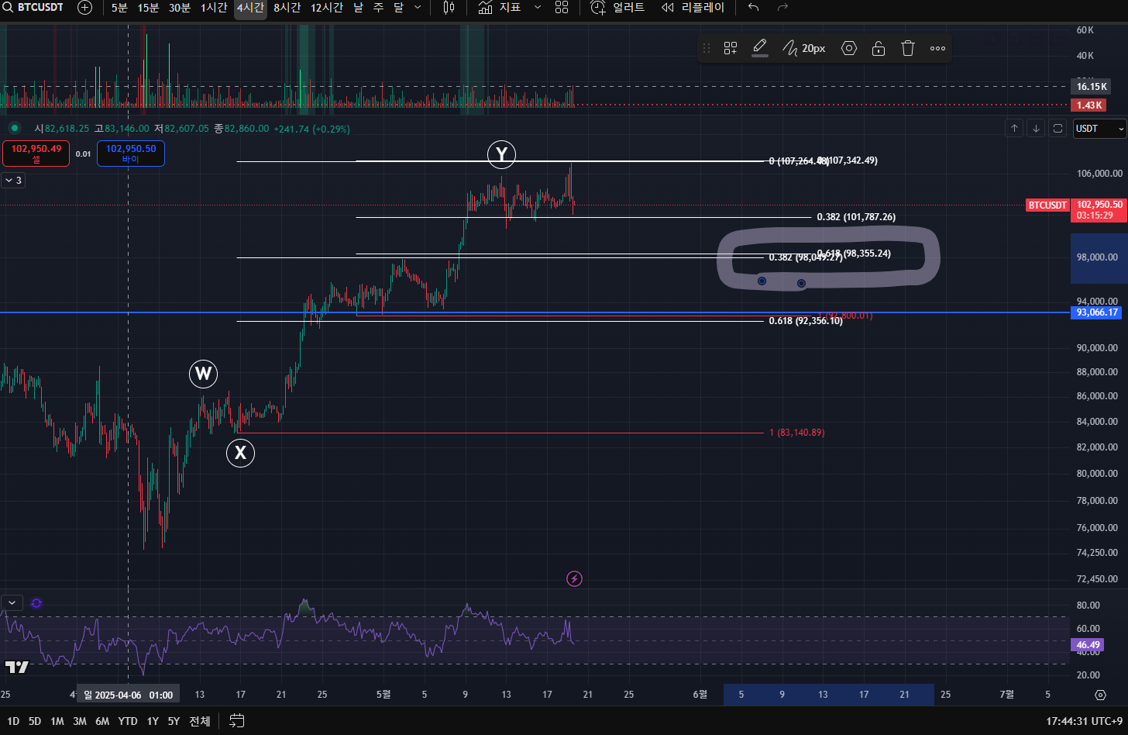Viewport: 1128px width, 735px height.
Task: Set date range to YTD
Action: (128, 721)
